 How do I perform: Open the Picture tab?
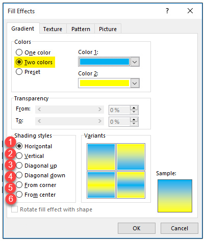(108, 29)
